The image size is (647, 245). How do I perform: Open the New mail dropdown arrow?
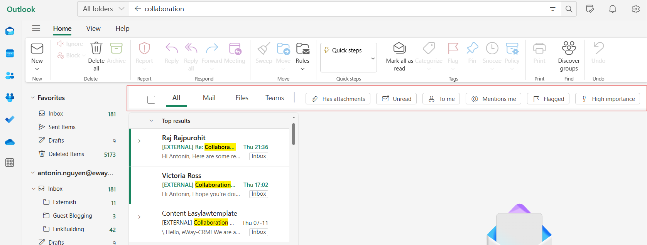(37, 69)
